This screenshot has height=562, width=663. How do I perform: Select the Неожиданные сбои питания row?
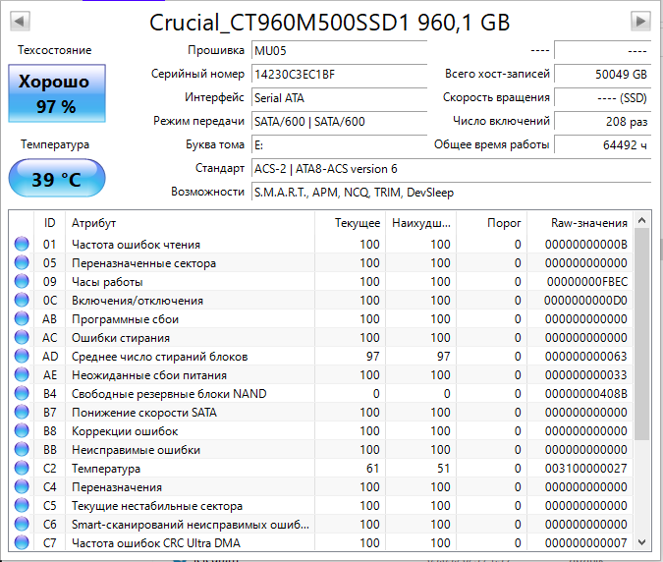[321, 374]
